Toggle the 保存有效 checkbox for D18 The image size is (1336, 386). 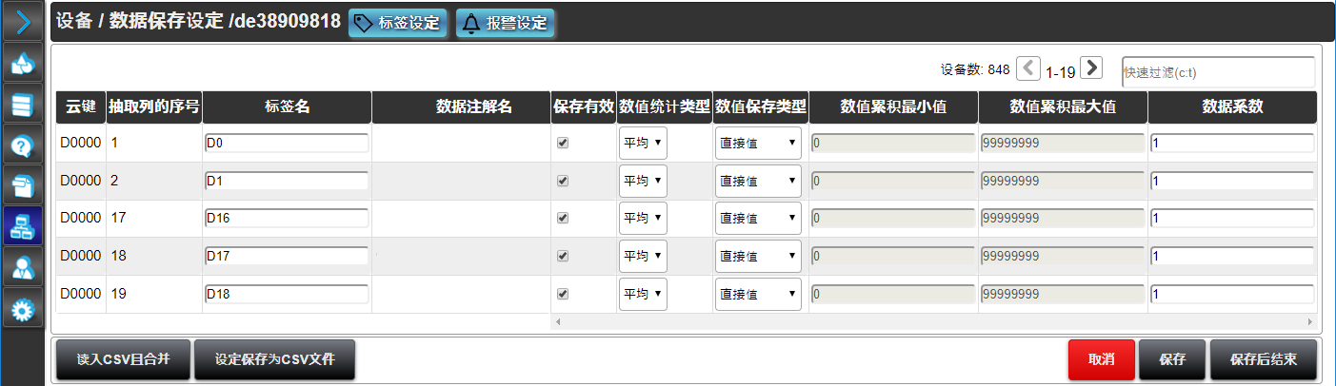[563, 294]
